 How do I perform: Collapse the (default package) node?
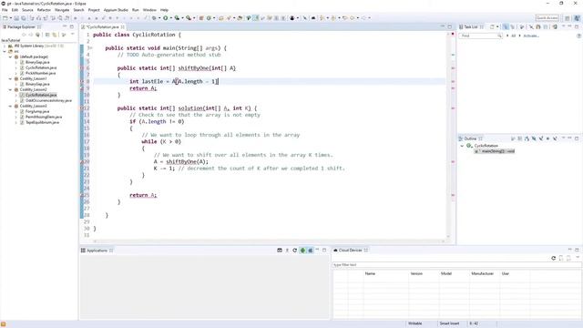point(10,56)
